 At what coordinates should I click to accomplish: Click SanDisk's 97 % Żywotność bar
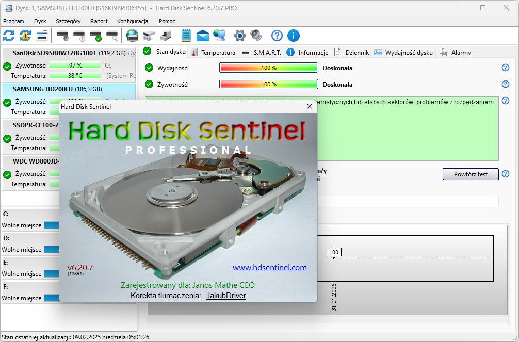(x=75, y=66)
